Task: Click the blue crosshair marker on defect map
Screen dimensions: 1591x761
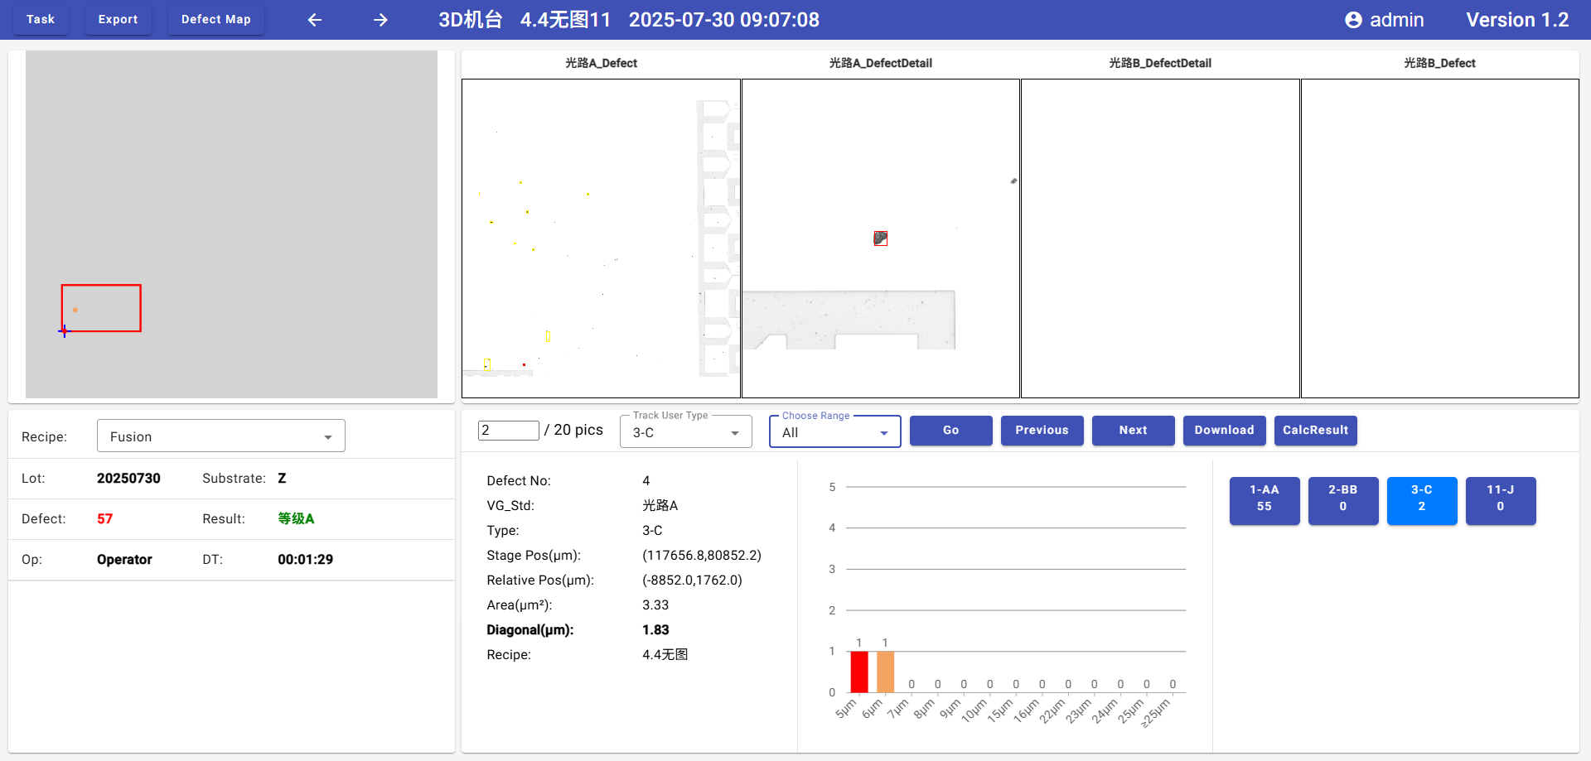Action: (64, 331)
